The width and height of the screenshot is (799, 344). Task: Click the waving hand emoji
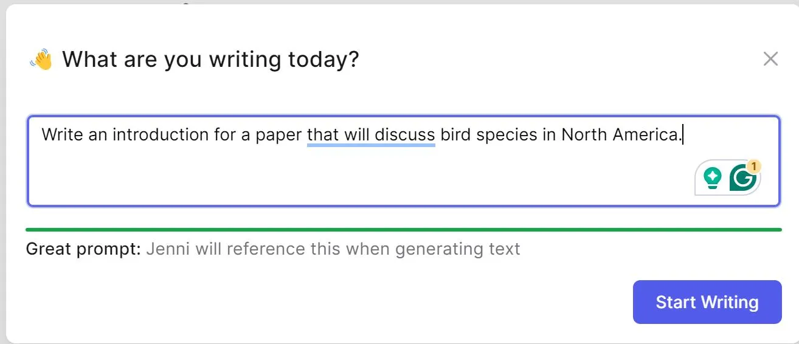(x=41, y=60)
